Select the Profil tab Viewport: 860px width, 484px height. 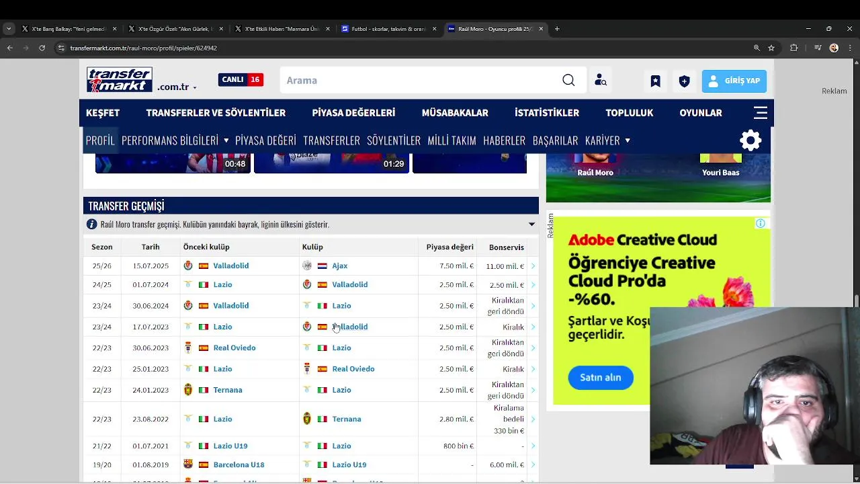[100, 140]
